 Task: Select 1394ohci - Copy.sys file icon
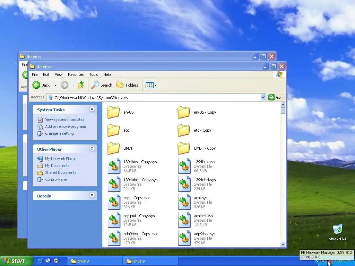(114, 184)
